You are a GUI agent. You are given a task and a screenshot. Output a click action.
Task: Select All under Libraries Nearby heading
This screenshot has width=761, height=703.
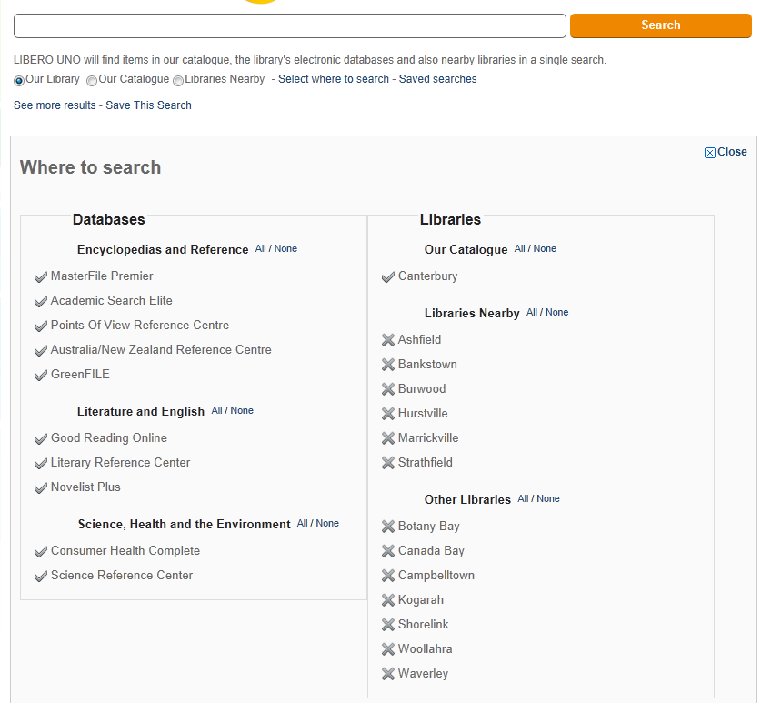pos(532,312)
